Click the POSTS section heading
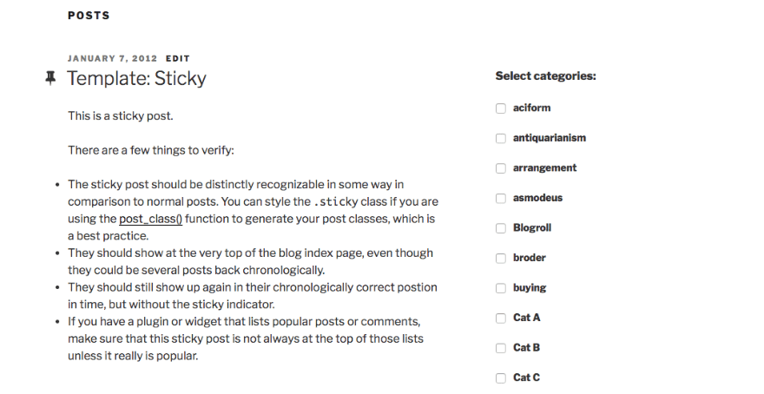The height and width of the screenshot is (394, 764). (89, 16)
